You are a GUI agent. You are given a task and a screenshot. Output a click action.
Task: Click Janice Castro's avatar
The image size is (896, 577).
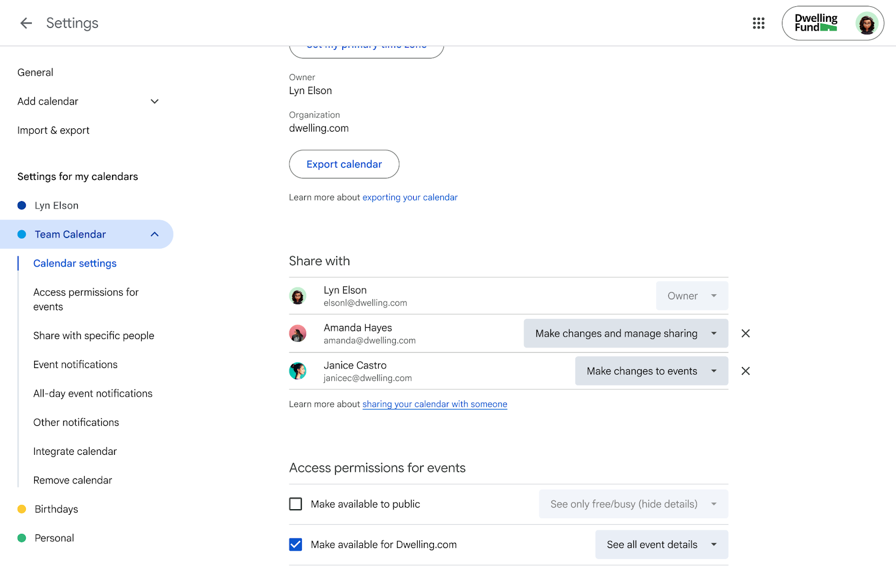298,371
